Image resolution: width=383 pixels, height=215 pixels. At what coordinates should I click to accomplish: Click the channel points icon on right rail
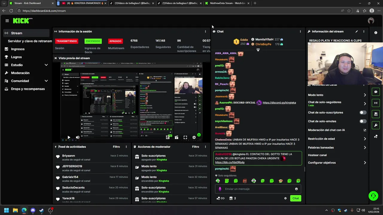pos(376,136)
